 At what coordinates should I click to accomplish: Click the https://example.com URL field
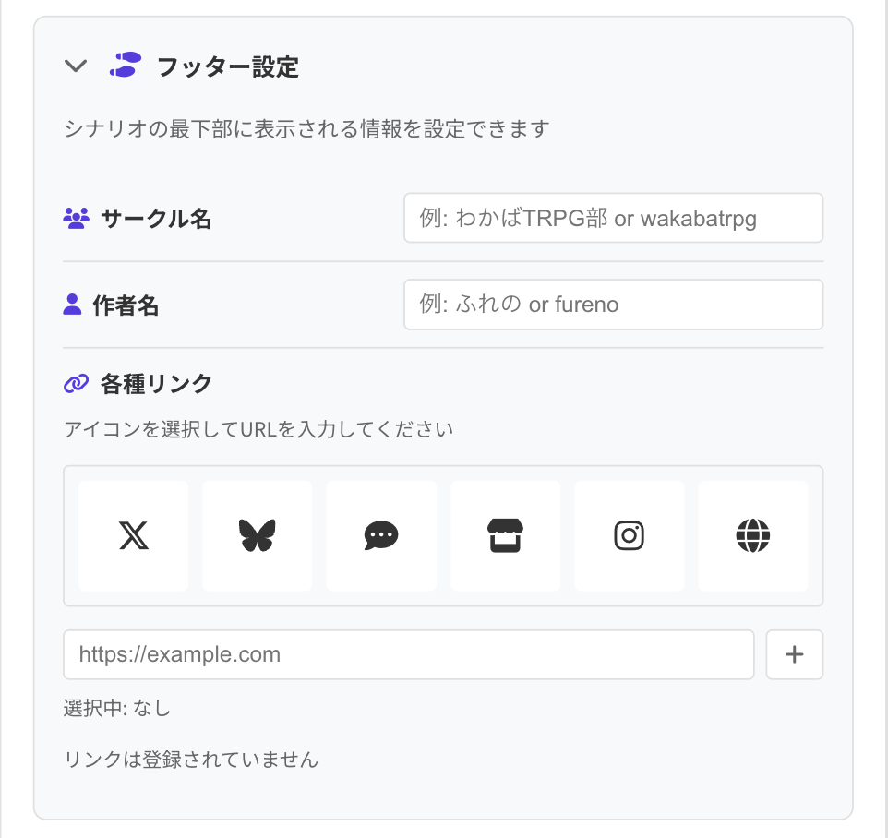408,654
